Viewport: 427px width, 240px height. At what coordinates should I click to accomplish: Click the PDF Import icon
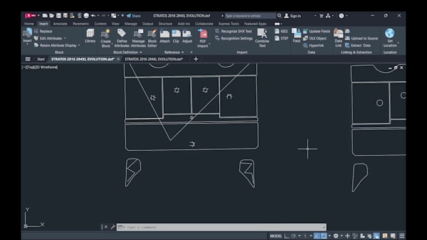pos(203,34)
